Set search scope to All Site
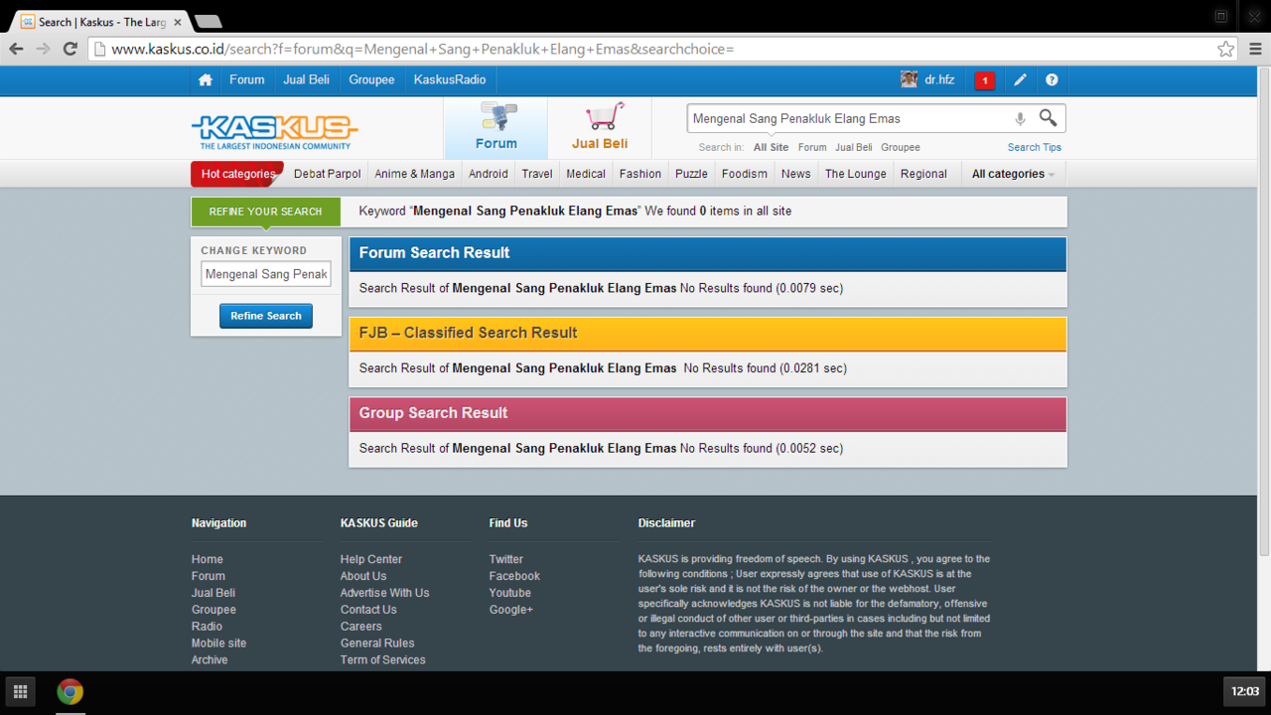 [771, 147]
